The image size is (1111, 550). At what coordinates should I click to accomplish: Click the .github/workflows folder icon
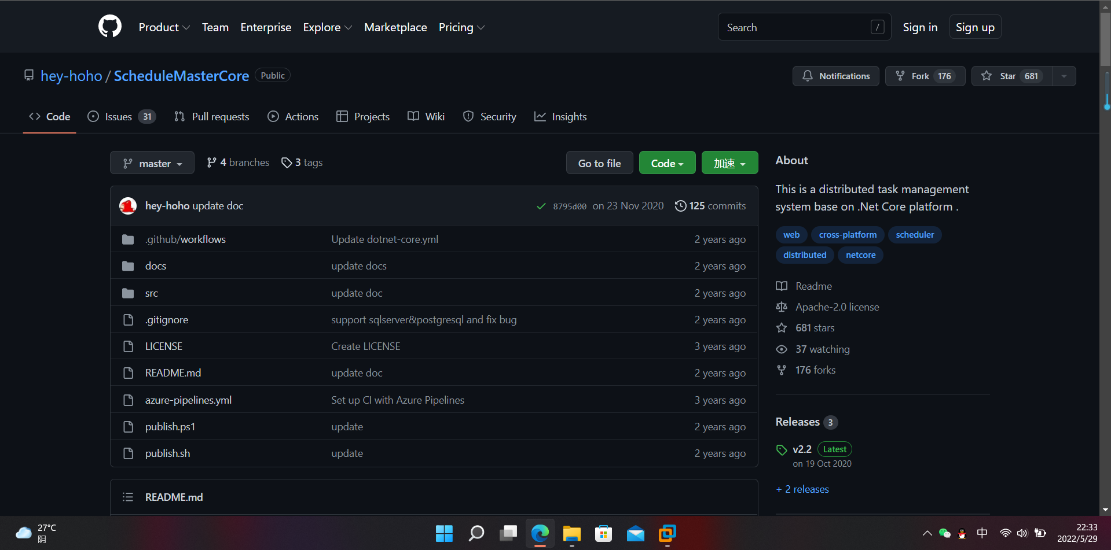128,239
